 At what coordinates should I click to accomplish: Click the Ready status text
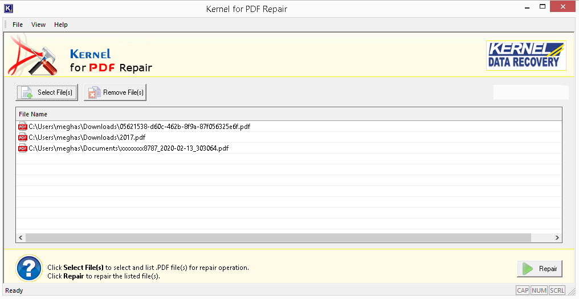pos(14,290)
